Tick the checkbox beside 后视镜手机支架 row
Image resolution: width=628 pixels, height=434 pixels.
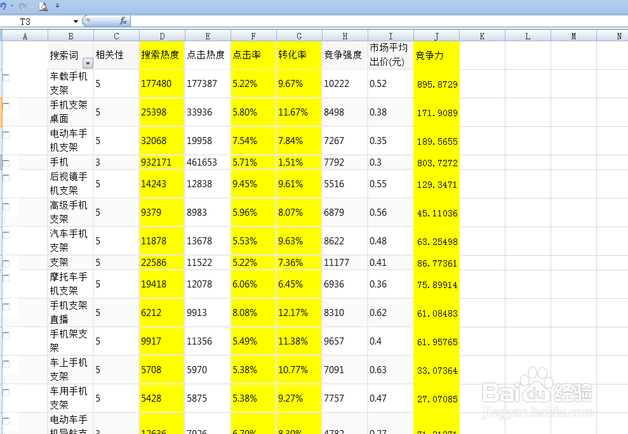tap(6, 178)
